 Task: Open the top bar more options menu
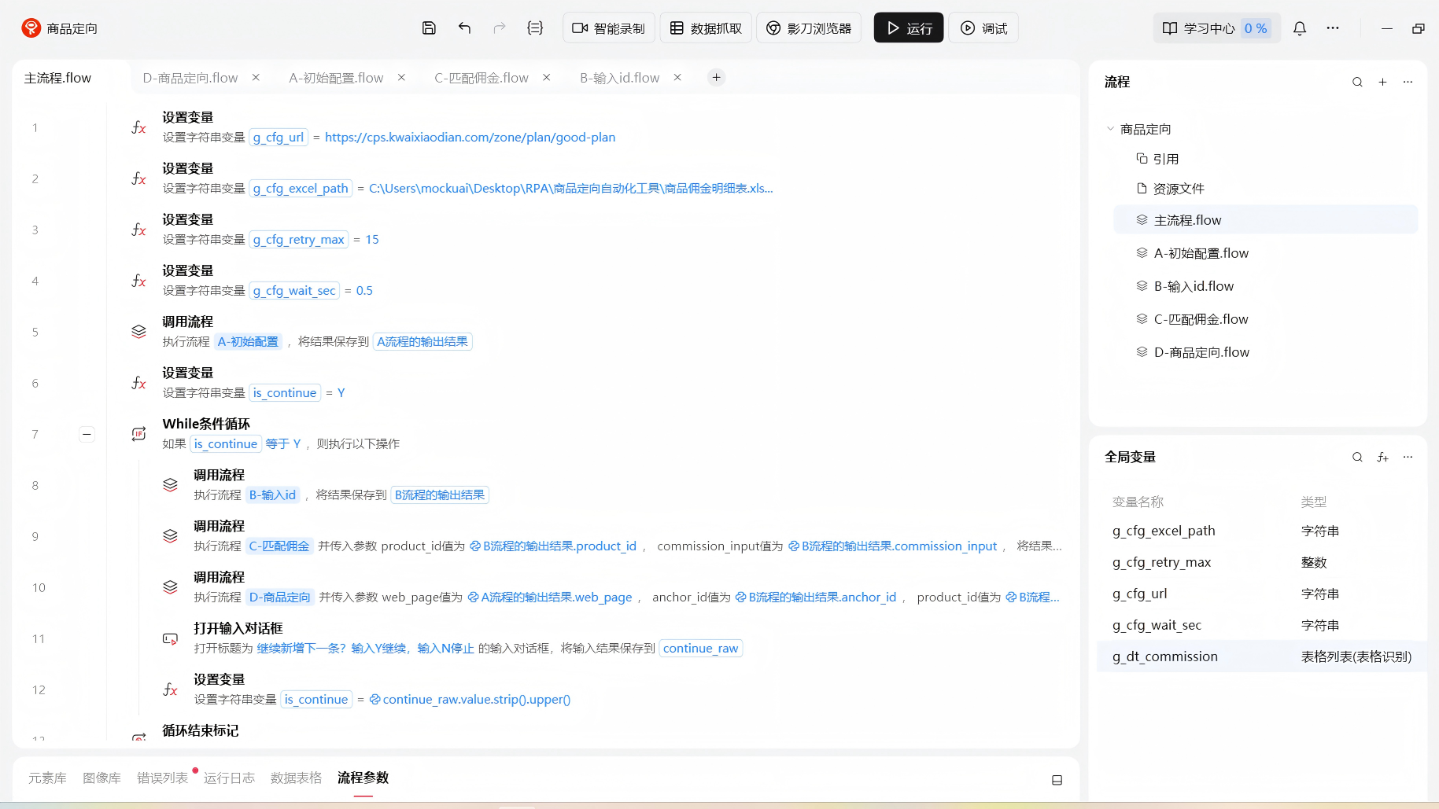pyautogui.click(x=1333, y=28)
